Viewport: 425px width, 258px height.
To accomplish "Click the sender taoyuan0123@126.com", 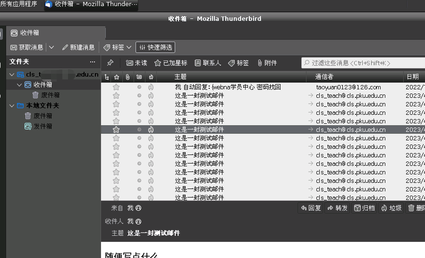I will [348, 87].
